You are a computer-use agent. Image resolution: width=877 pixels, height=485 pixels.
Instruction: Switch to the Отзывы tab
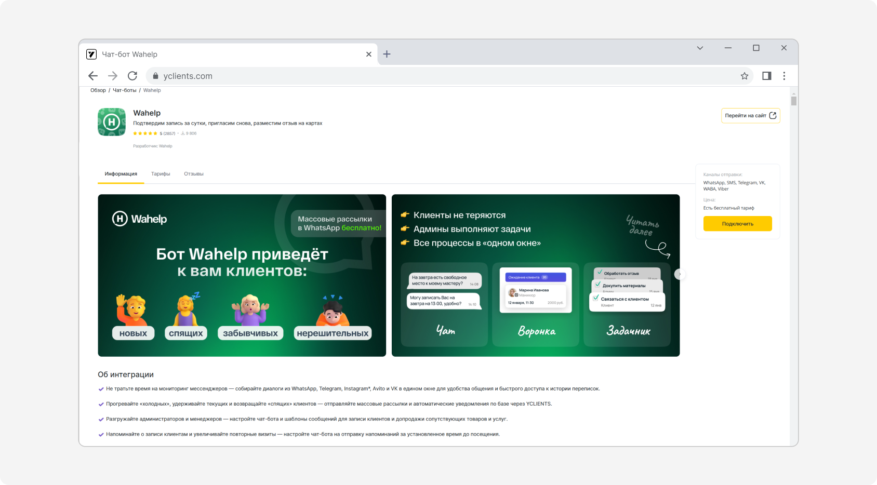[193, 174]
